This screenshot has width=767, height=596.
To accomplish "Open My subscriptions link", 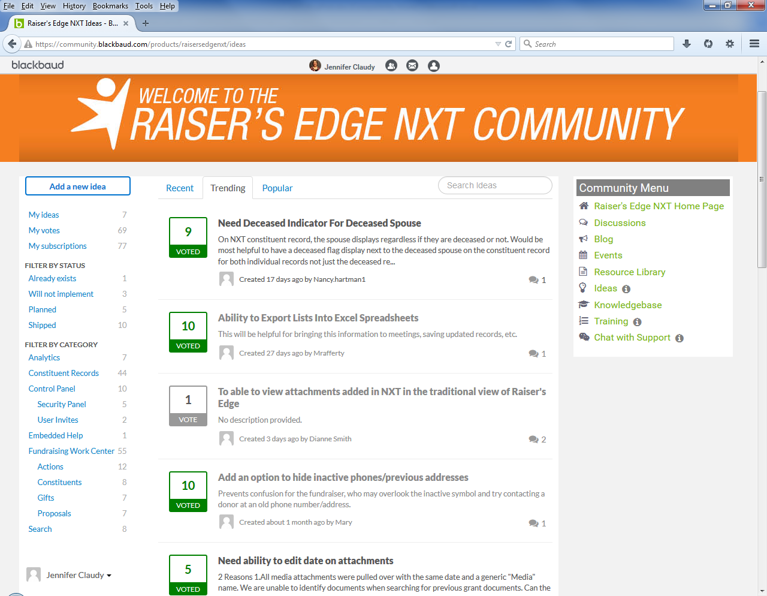I will coord(58,246).
